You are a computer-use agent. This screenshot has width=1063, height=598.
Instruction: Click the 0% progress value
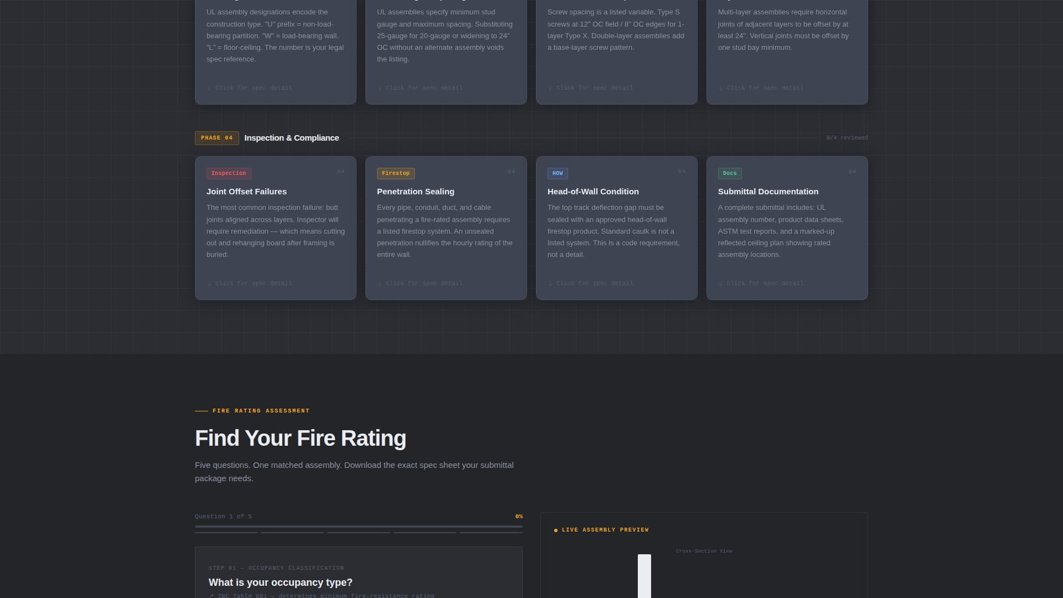(519, 517)
